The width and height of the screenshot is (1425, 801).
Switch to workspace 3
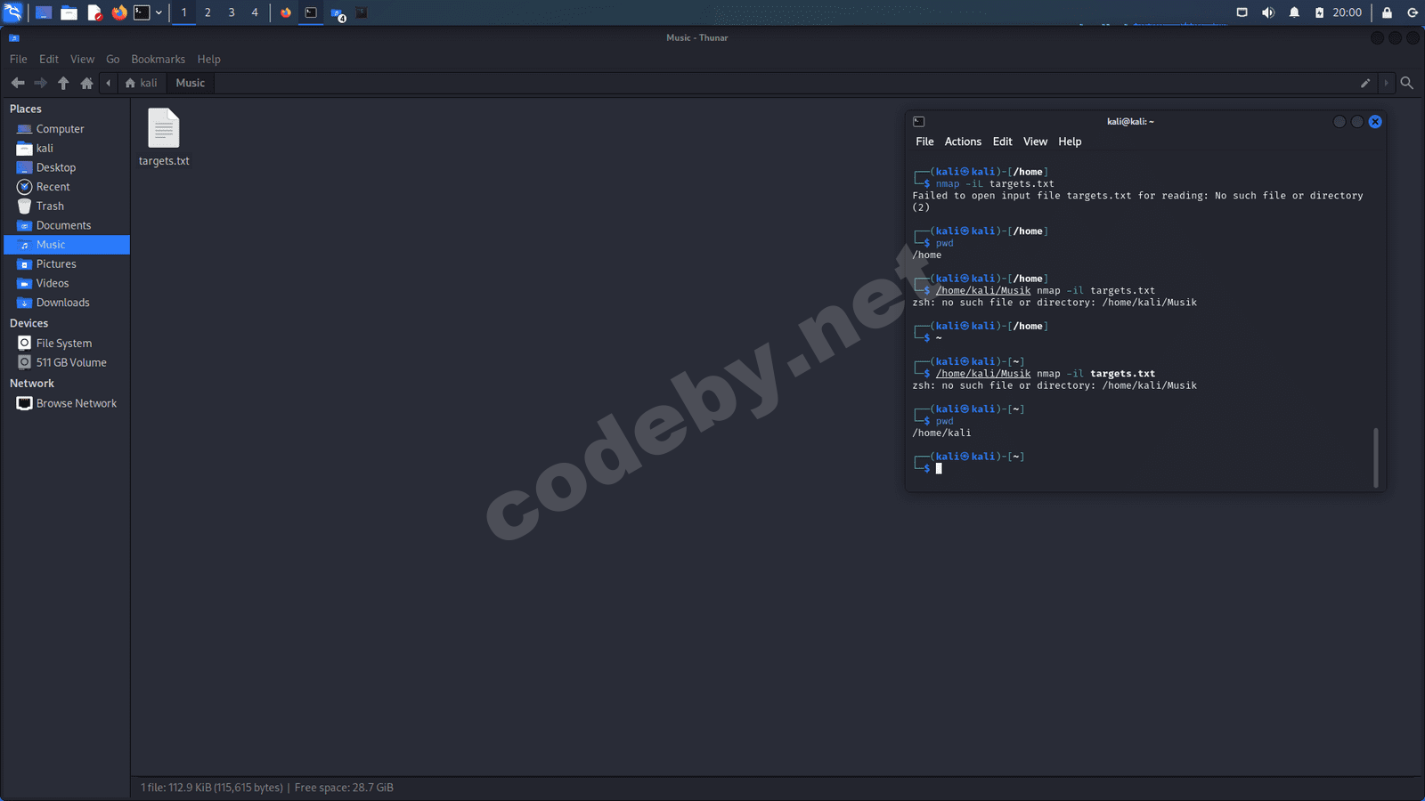pos(232,12)
